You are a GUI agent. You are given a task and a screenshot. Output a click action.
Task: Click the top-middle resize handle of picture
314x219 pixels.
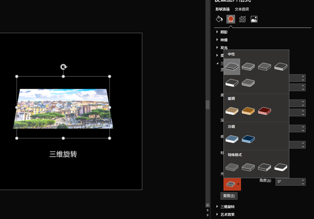pyautogui.click(x=63, y=76)
